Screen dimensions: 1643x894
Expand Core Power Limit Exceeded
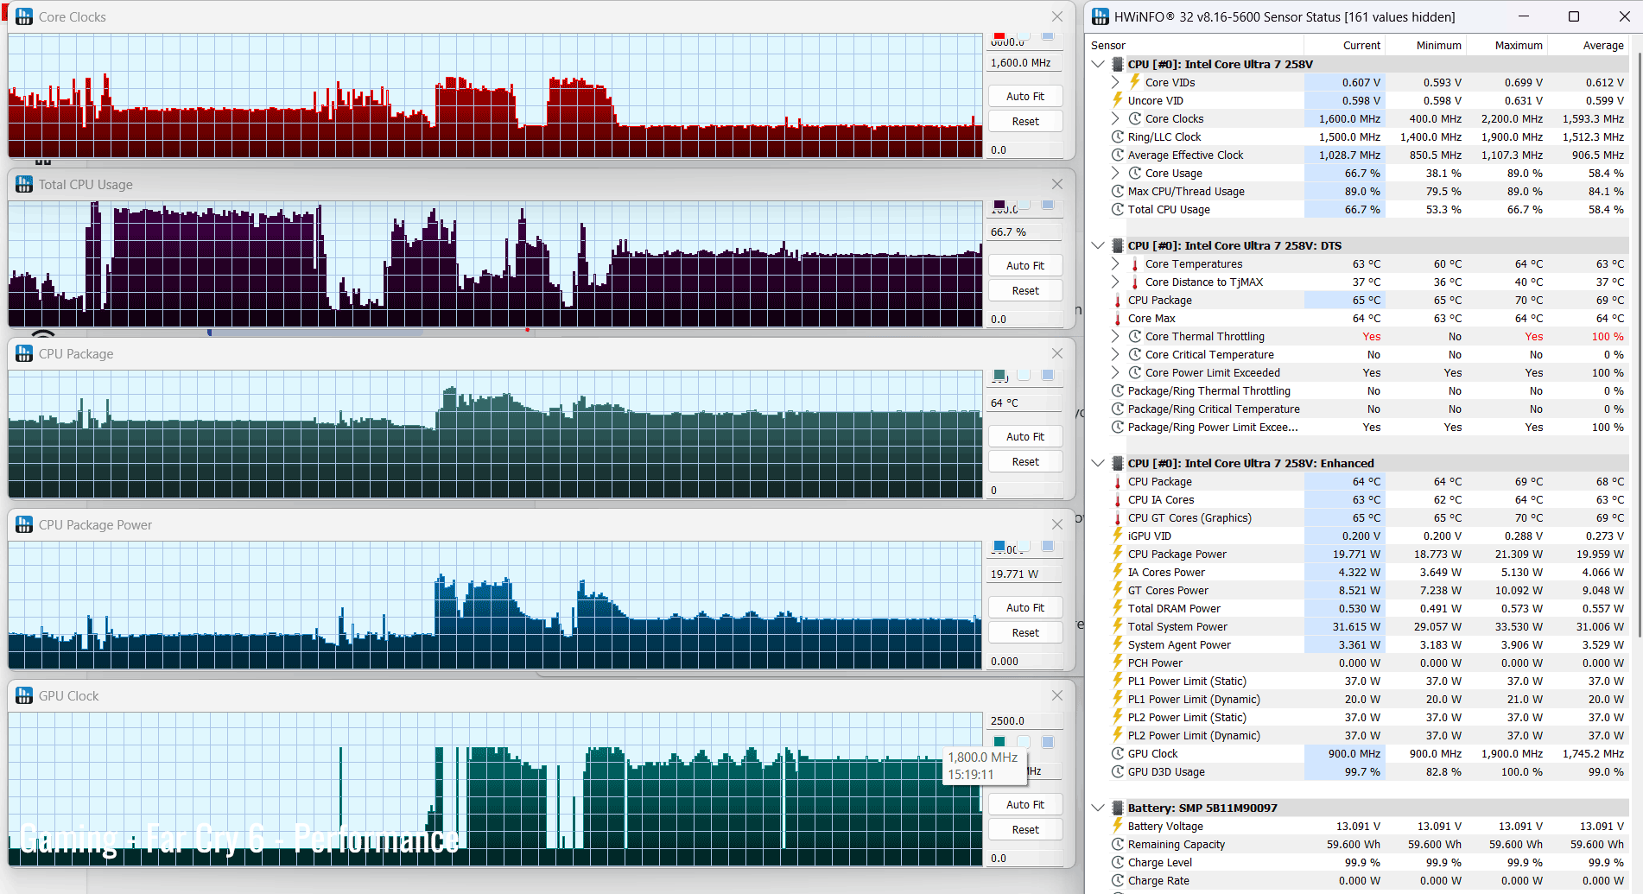click(x=1115, y=372)
